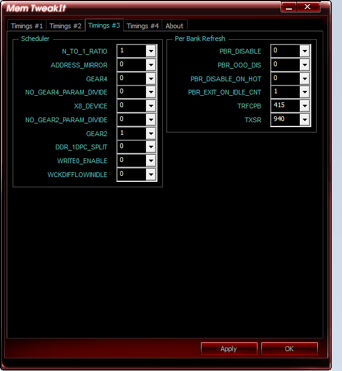342x371 pixels.
Task: Expand the PBR_DISABLE dropdown arrow
Action: tap(305, 51)
